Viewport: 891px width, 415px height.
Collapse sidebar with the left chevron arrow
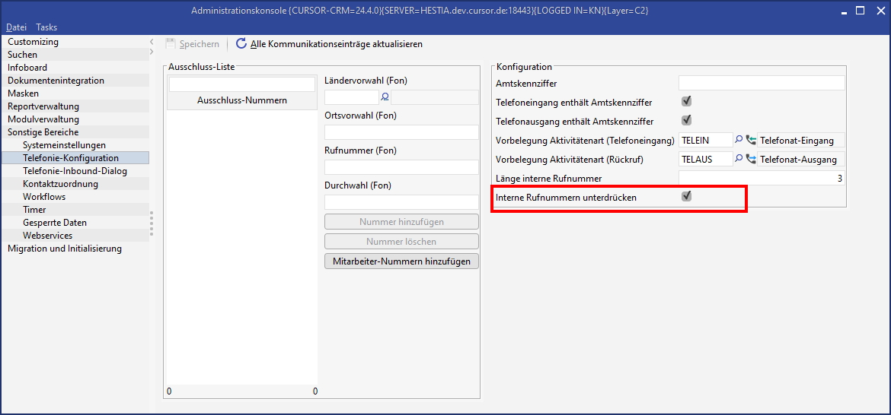(x=152, y=42)
